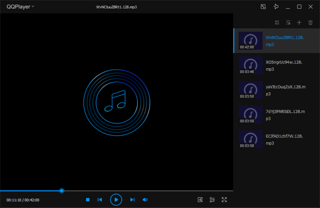The image size is (320, 208).
Task: Pin the window always on top
Action: coord(276,7)
